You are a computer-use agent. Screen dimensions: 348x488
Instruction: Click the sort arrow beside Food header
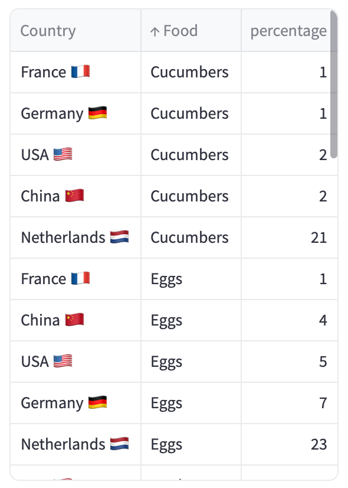pos(155,31)
